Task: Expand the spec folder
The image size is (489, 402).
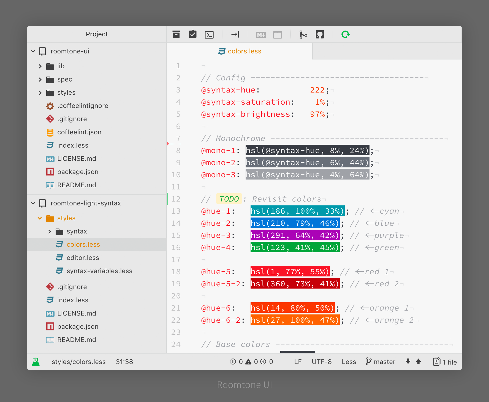Action: tap(40, 79)
